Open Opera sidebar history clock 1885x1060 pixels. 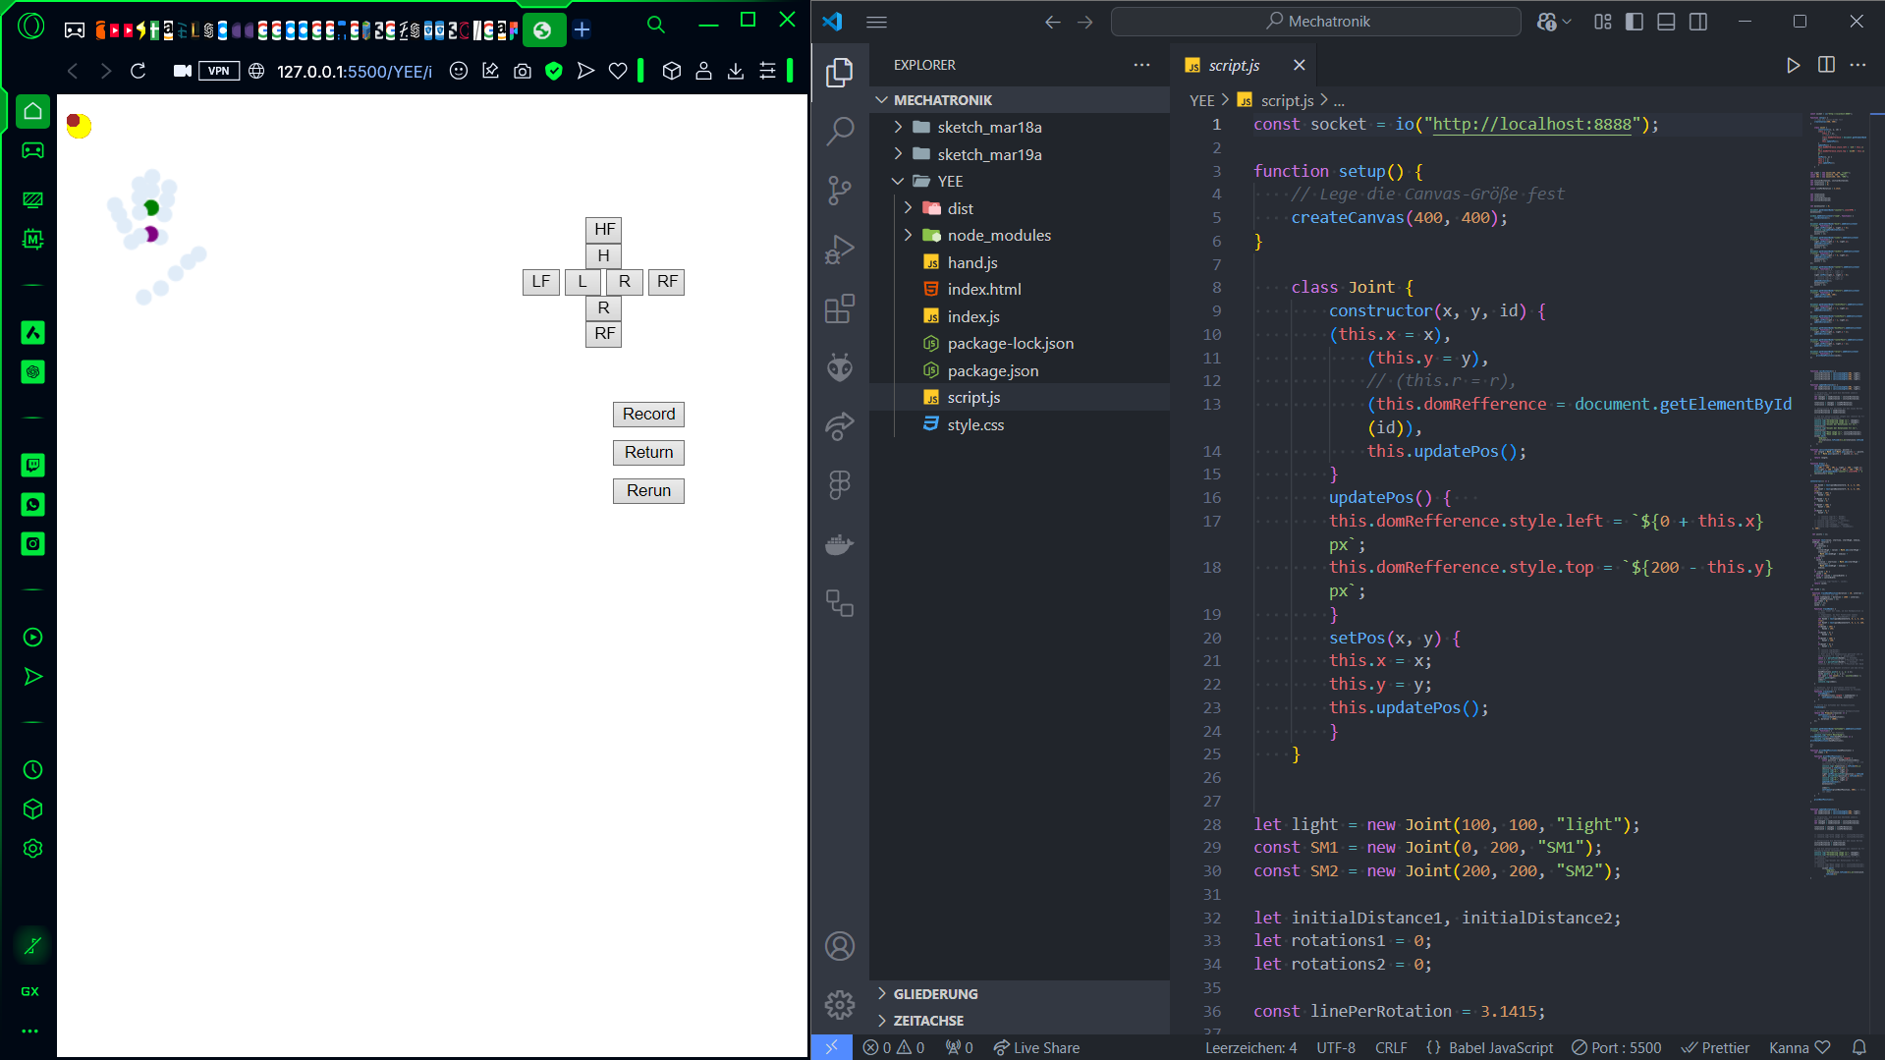click(32, 770)
